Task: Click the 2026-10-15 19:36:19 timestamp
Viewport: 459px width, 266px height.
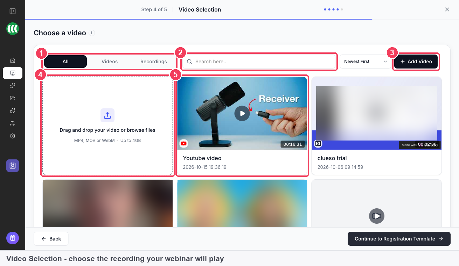Action: [x=205, y=167]
